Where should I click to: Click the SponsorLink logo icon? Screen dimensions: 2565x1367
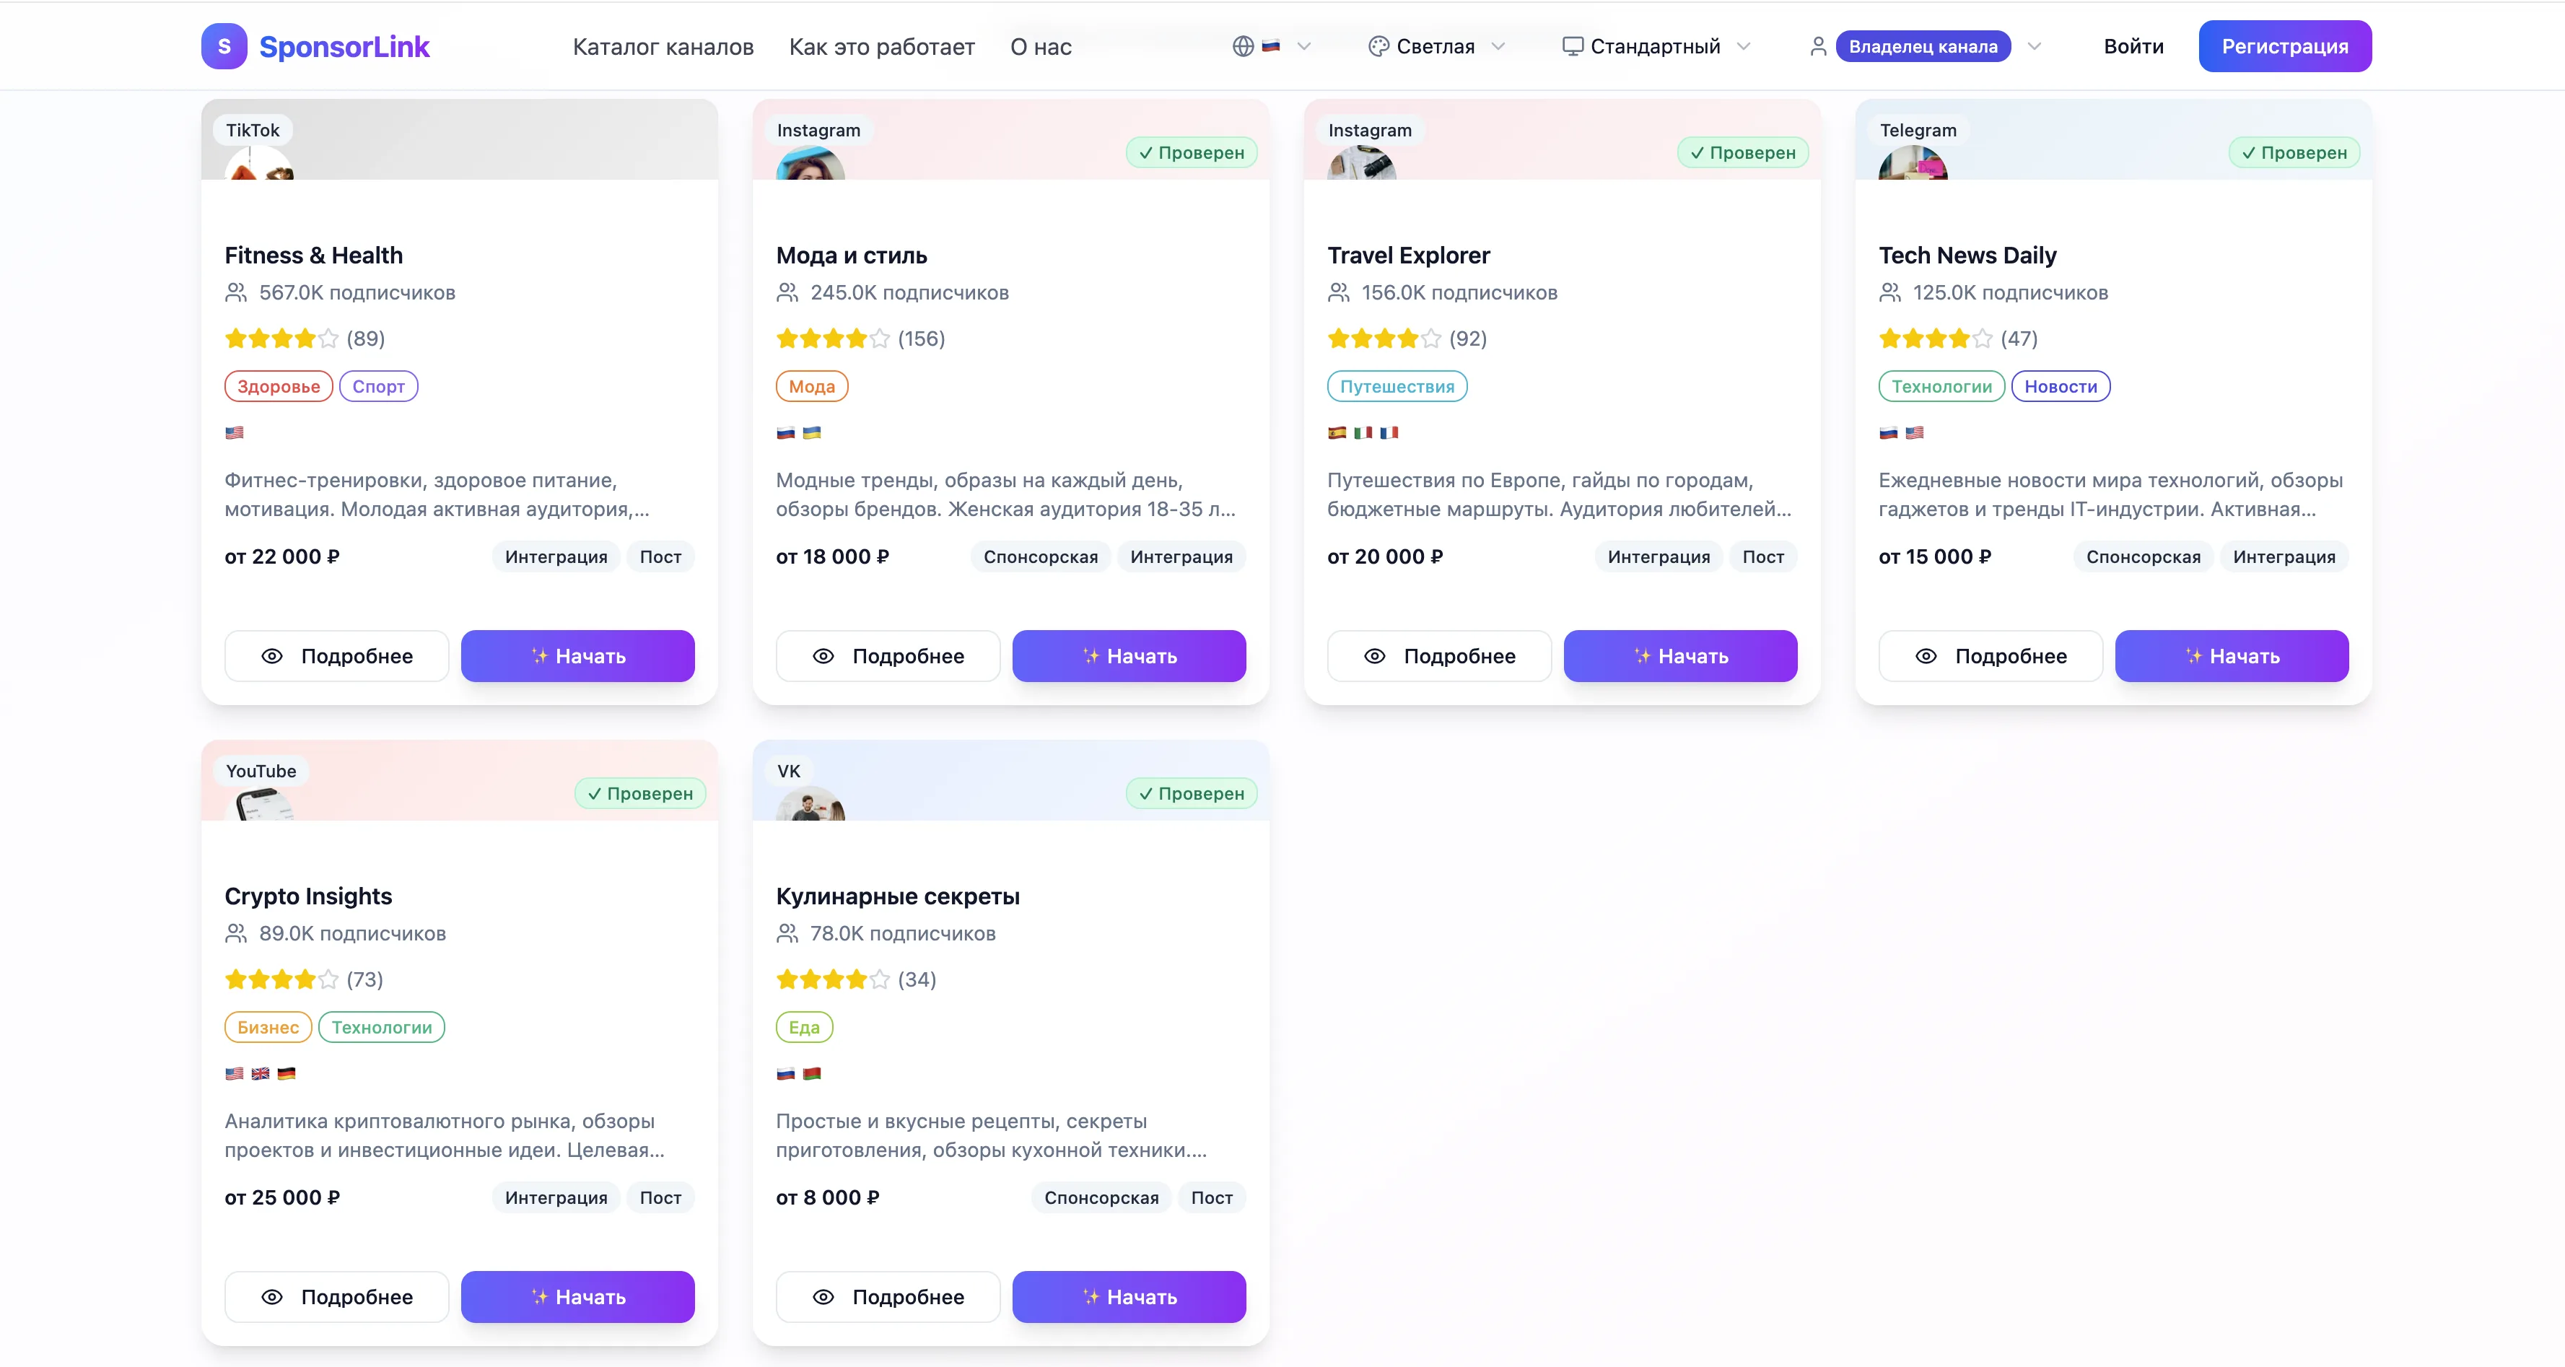click(x=224, y=45)
